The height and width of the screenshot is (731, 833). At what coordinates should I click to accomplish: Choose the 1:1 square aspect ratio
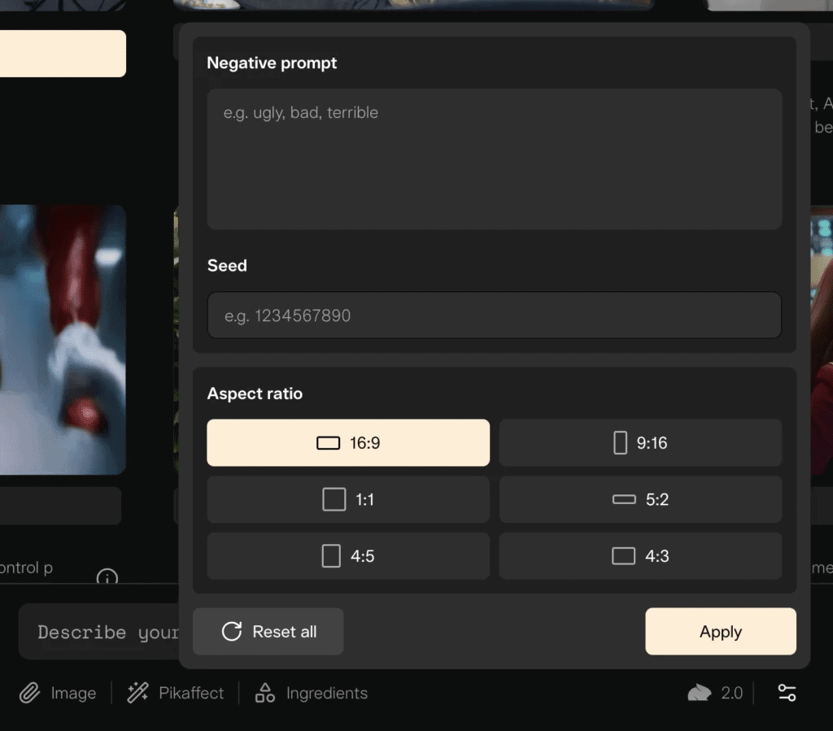tap(348, 499)
